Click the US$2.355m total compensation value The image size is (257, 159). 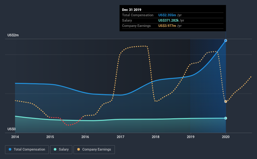167,15
